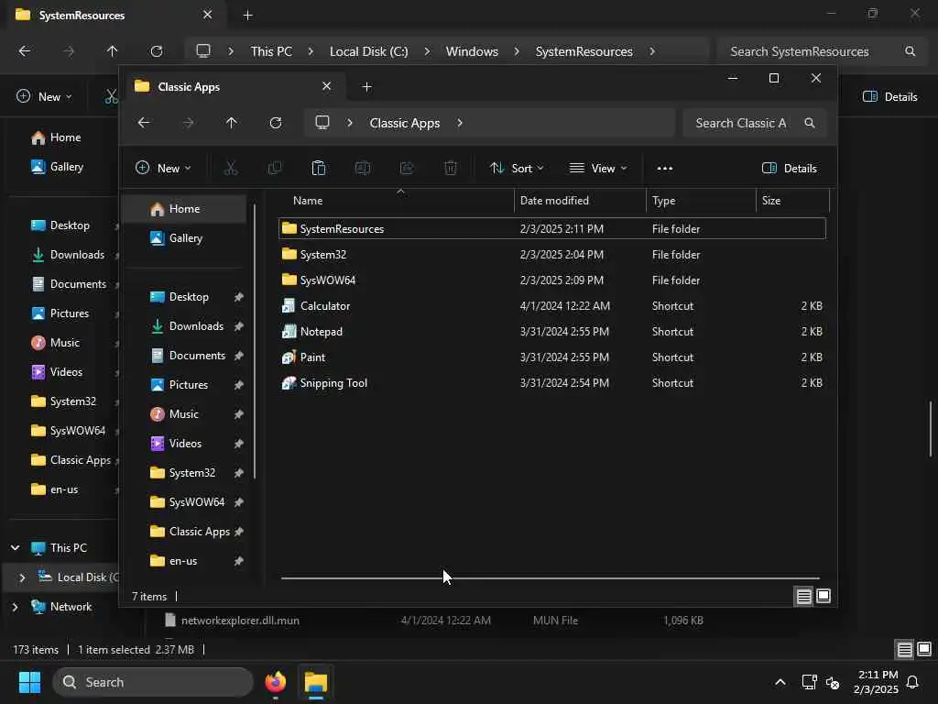Click Delete trash icon in Classic Apps toolbar

(x=451, y=169)
